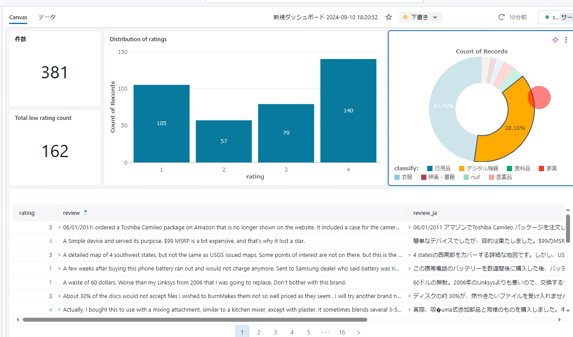Viewport: 573px width, 337px height.
Task: Go to page 3 of table
Action: (x=275, y=332)
